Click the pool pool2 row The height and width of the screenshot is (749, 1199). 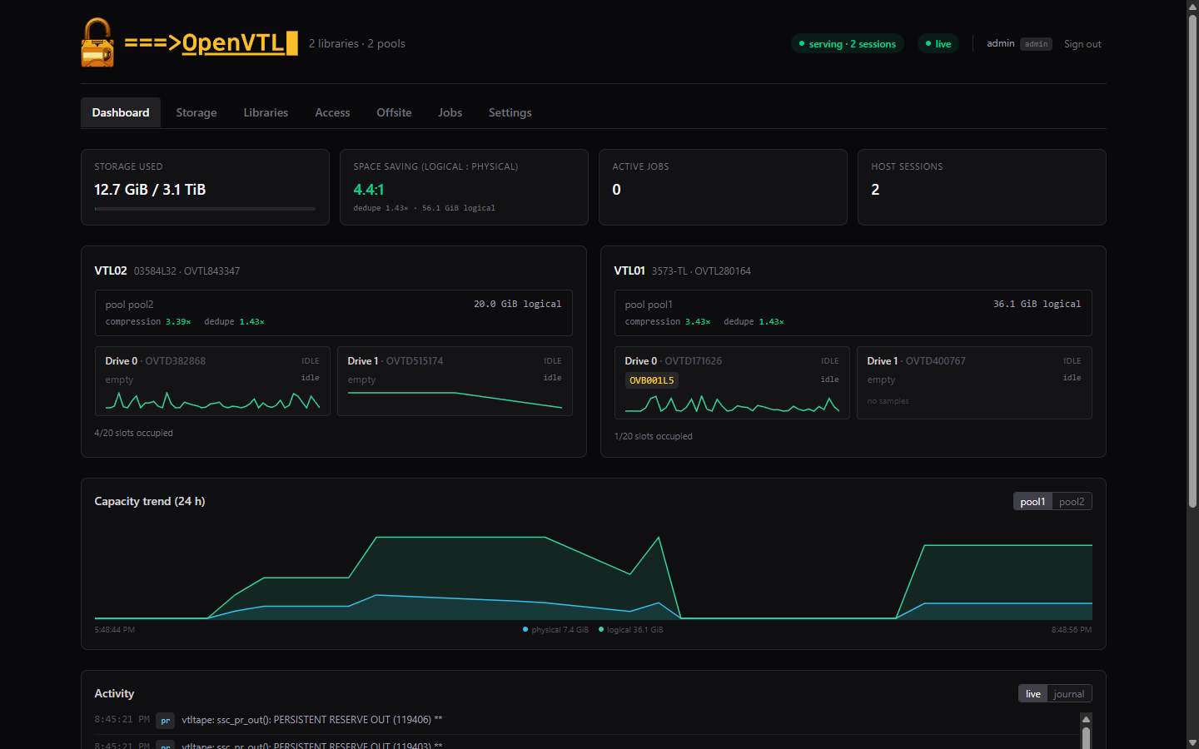click(x=334, y=313)
